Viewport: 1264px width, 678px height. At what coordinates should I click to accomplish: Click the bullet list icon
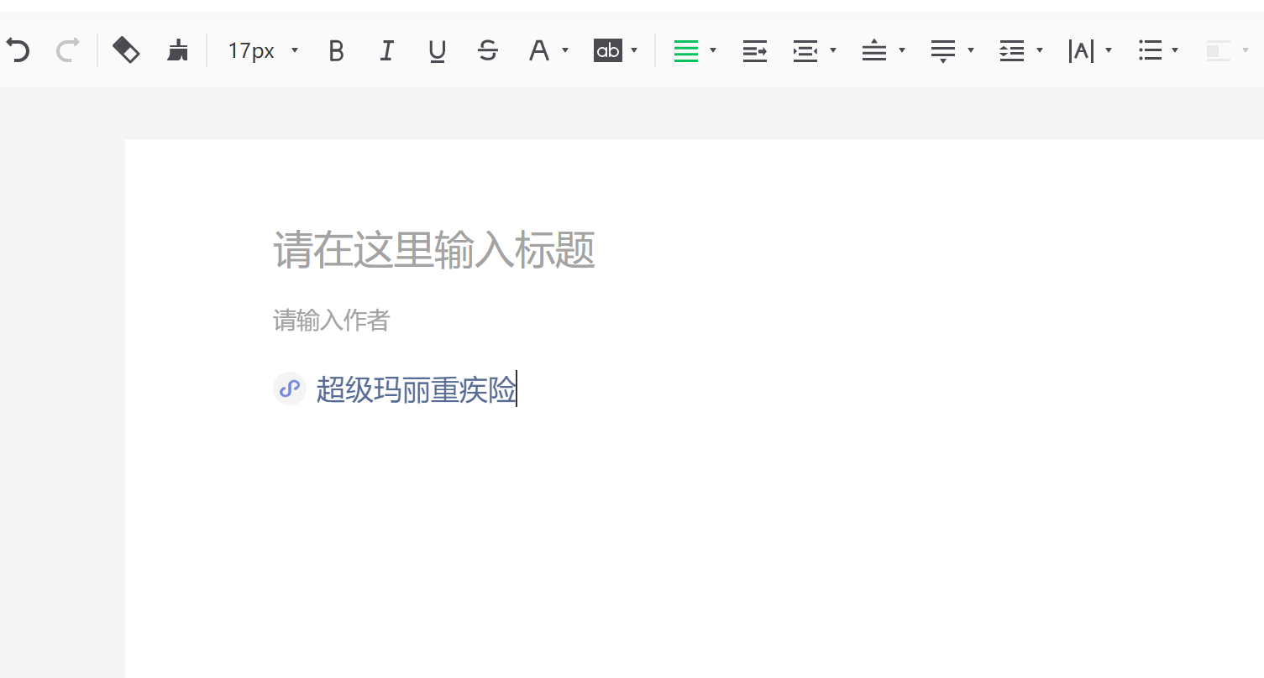1150,51
